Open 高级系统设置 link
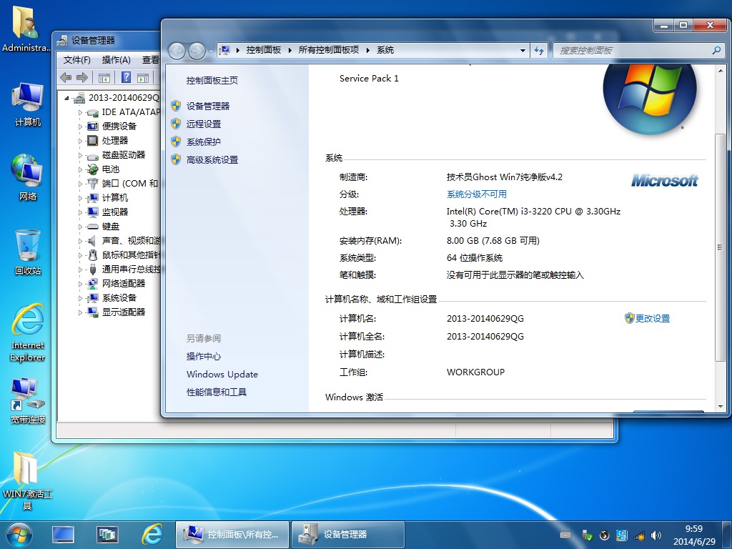This screenshot has height=549, width=732. pos(212,159)
